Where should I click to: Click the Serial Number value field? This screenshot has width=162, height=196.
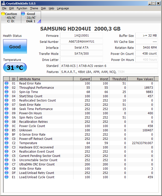click(81, 42)
